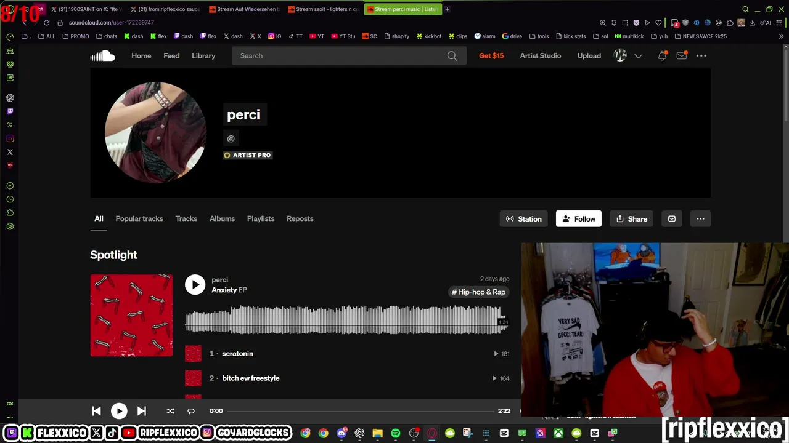The width and height of the screenshot is (789, 443).
Task: Switch to Stream sexit browser tab
Action: point(322,9)
